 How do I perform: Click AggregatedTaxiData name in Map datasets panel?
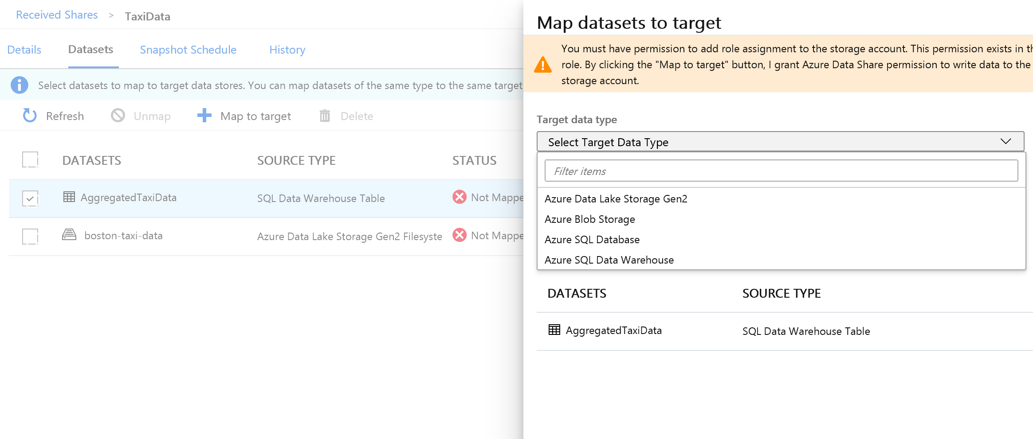(x=614, y=330)
